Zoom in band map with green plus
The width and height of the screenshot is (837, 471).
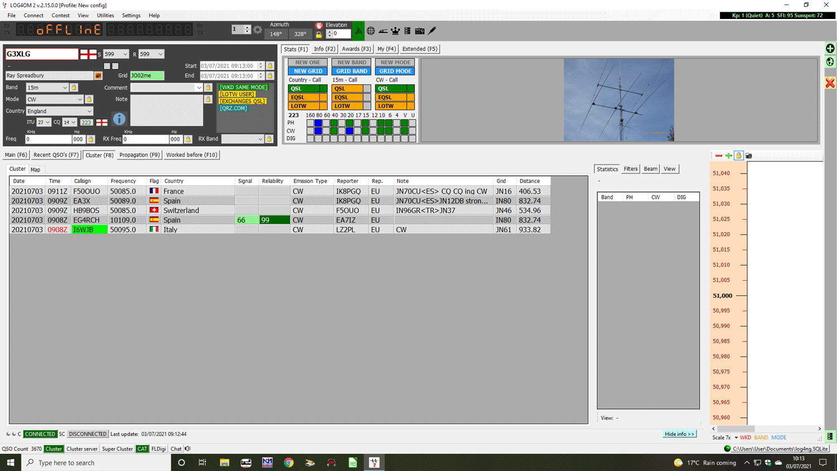[x=729, y=156]
